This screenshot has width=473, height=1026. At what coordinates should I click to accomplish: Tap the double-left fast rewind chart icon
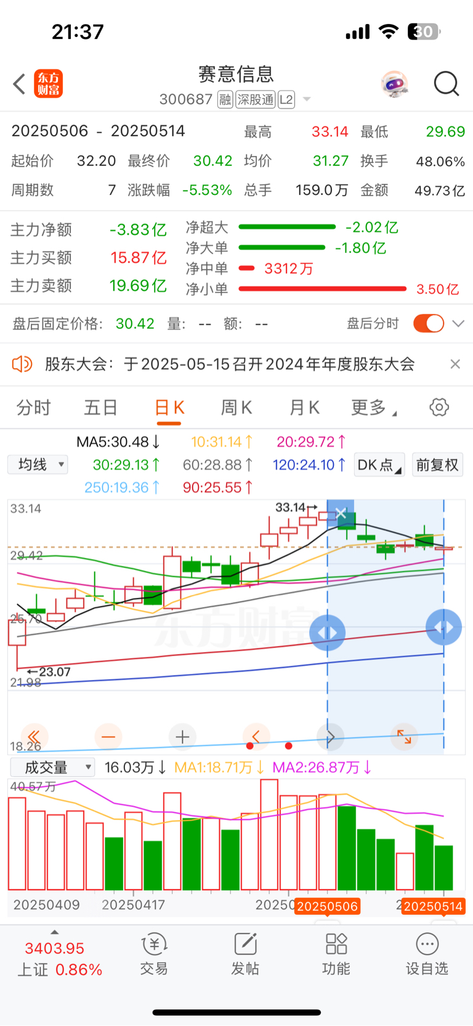pos(34,737)
